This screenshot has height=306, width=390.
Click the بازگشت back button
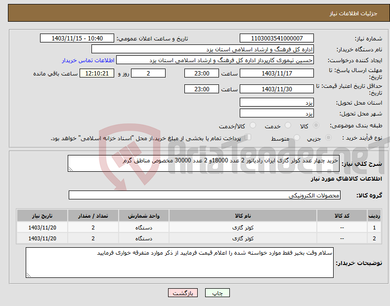coord(183,293)
